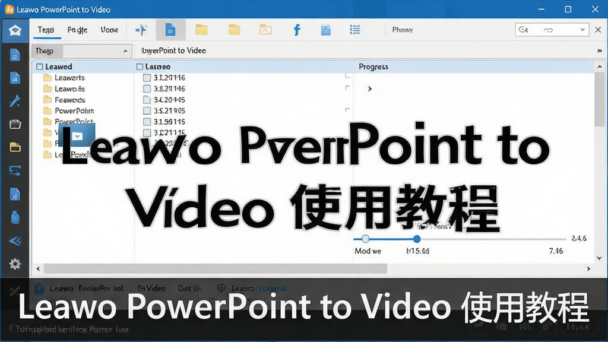Click the Phuwe label in the toolbar
The height and width of the screenshot is (342, 608).
(x=402, y=30)
